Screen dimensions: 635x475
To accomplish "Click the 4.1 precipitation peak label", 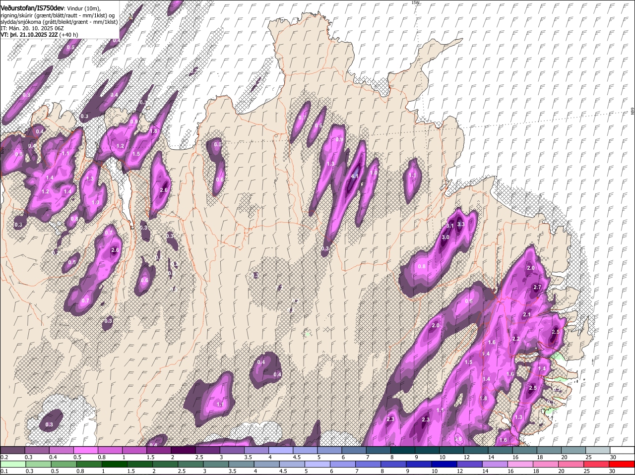I will (354, 176).
